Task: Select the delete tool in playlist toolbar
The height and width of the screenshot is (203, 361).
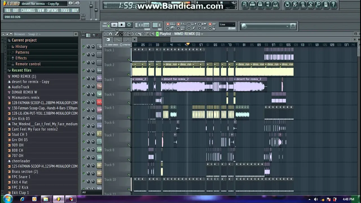Action: coord(126,34)
